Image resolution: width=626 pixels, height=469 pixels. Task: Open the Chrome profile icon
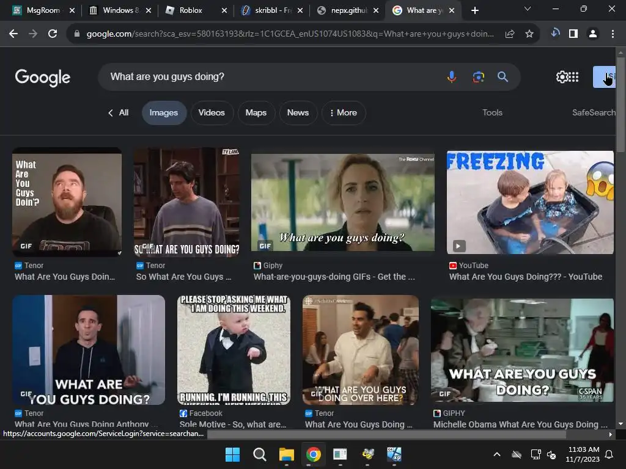click(593, 34)
